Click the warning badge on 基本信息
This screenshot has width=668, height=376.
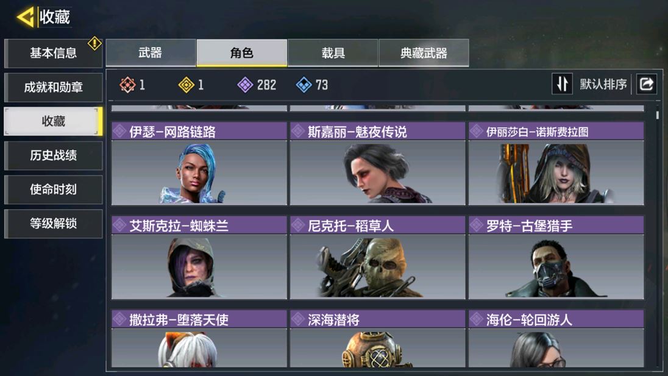(x=94, y=43)
